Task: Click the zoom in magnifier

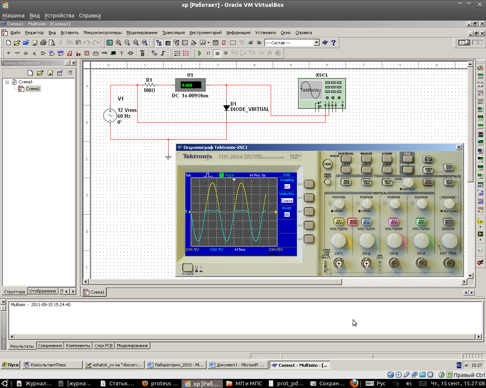Action: pyautogui.click(x=118, y=43)
